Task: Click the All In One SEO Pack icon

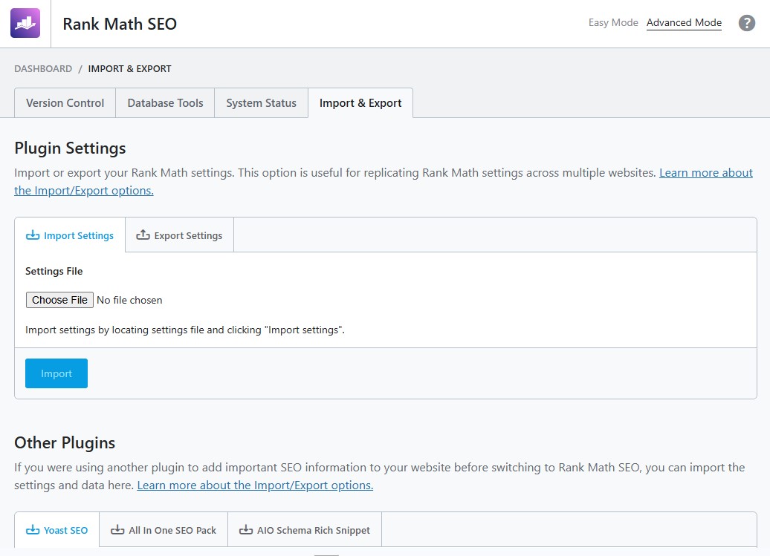Action: [x=117, y=530]
